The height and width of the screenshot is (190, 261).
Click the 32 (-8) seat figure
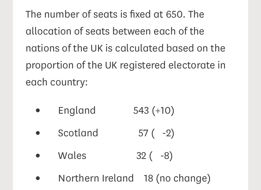point(154,156)
